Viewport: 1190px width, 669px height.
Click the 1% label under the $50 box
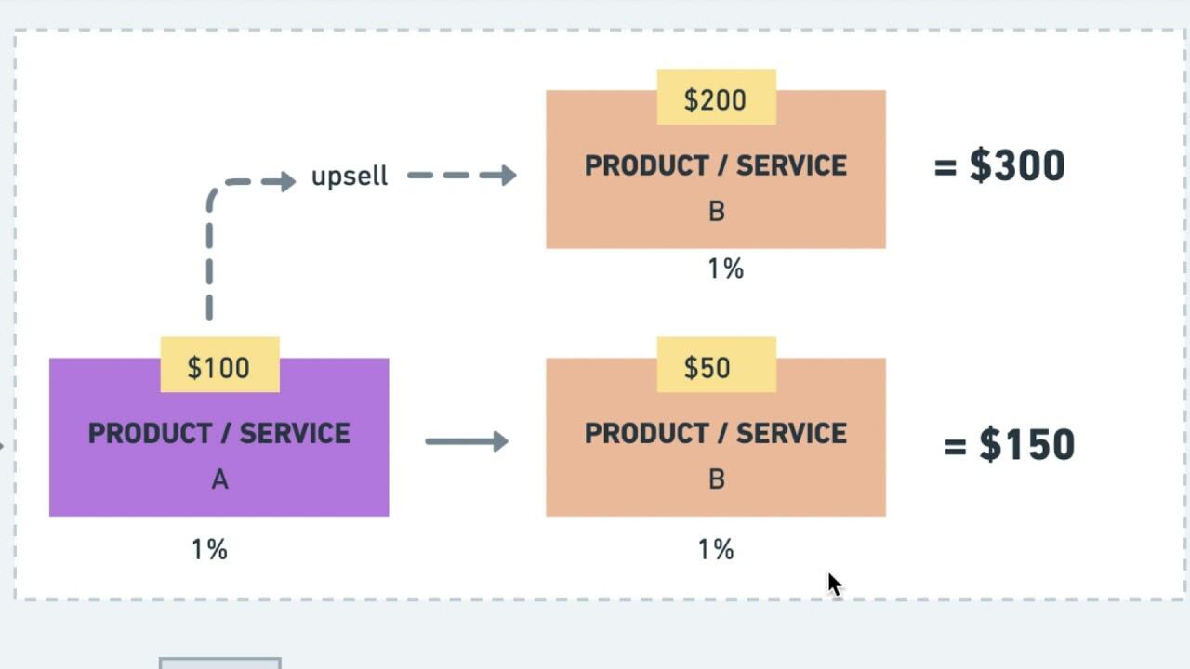pos(716,549)
